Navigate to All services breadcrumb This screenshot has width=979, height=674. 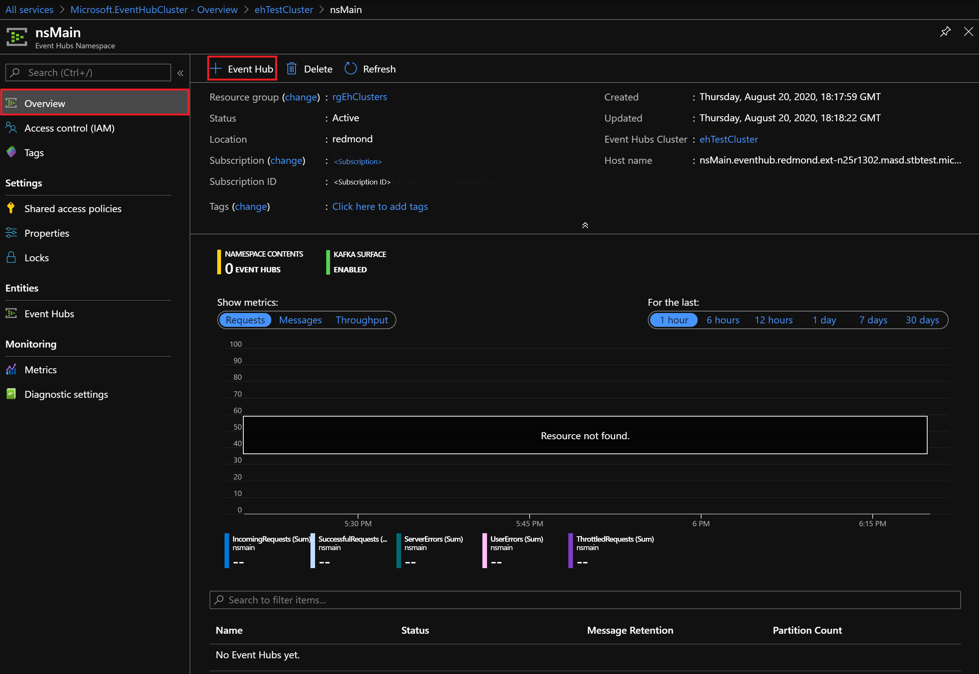coord(29,9)
